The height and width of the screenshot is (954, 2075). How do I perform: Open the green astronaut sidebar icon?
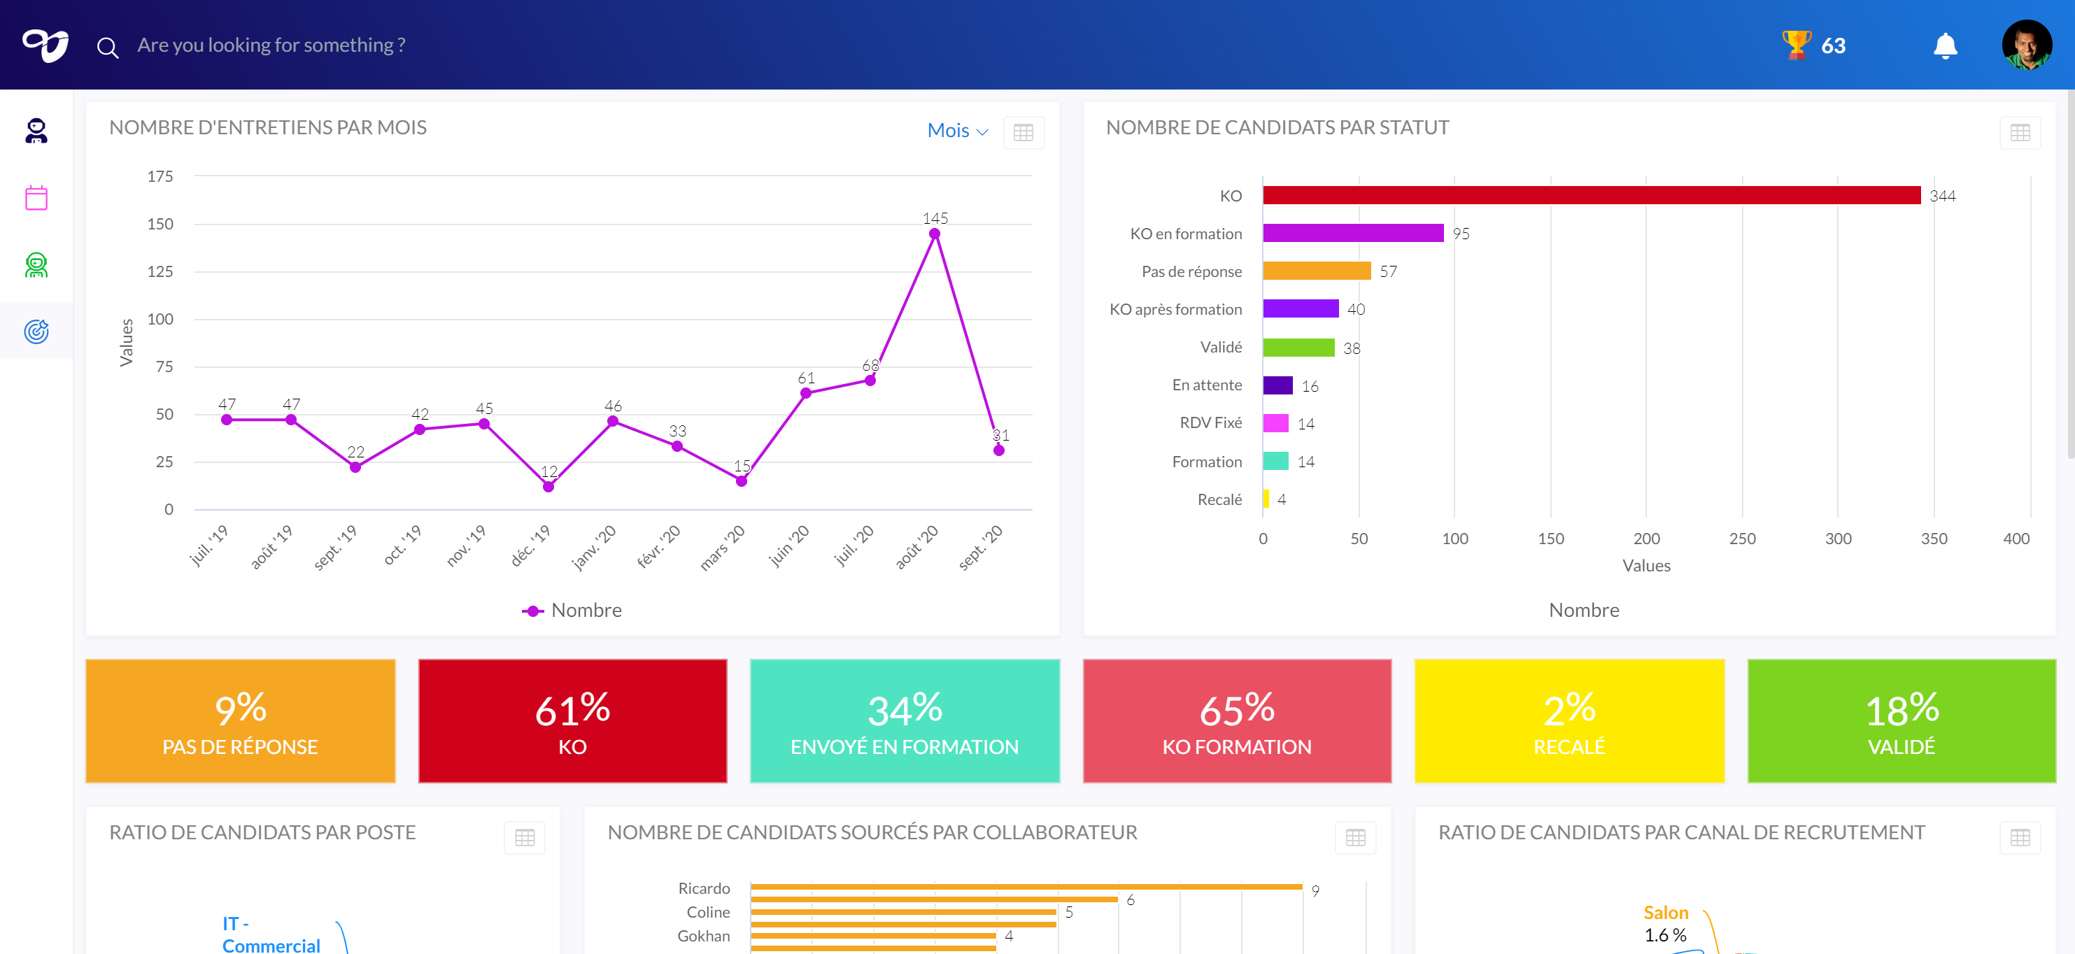click(x=36, y=265)
